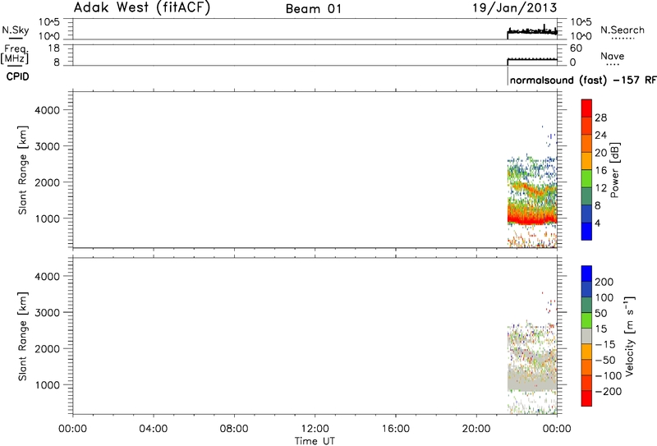Click '4000' on the power panel axis
The width and height of the screenshot is (657, 446).
point(48,110)
